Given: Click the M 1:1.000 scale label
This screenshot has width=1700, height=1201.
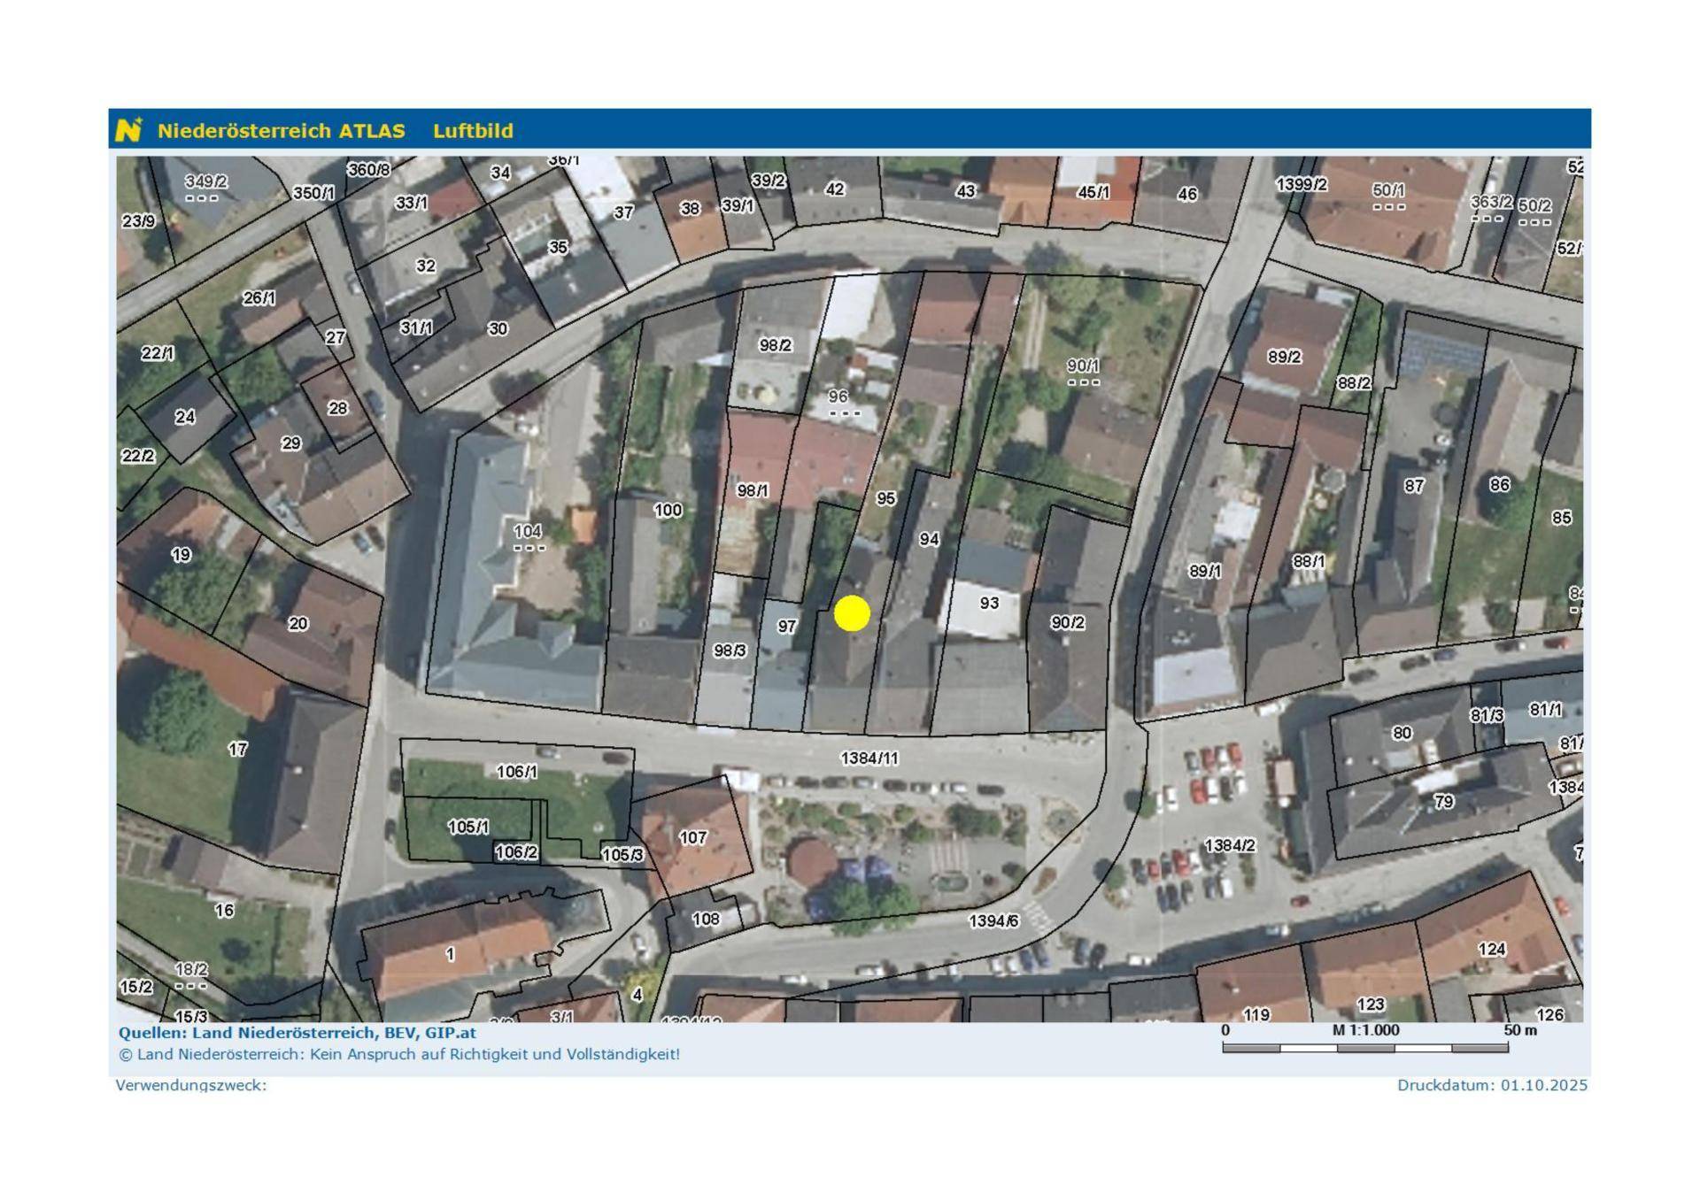Looking at the screenshot, I should click(1365, 1030).
